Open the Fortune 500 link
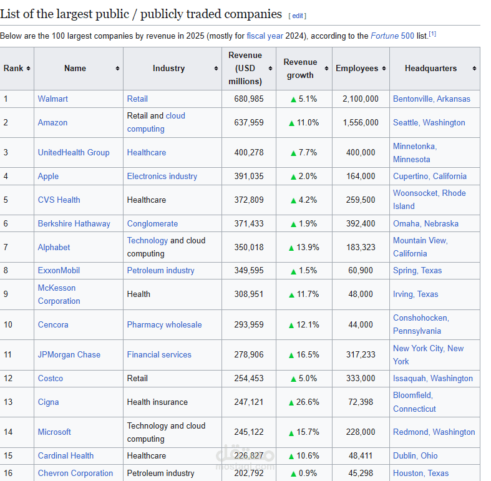491x481 pixels. coord(392,36)
